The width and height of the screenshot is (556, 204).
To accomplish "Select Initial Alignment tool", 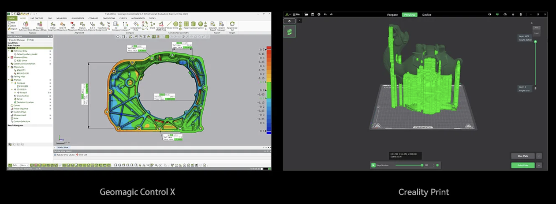I will click(53, 26).
